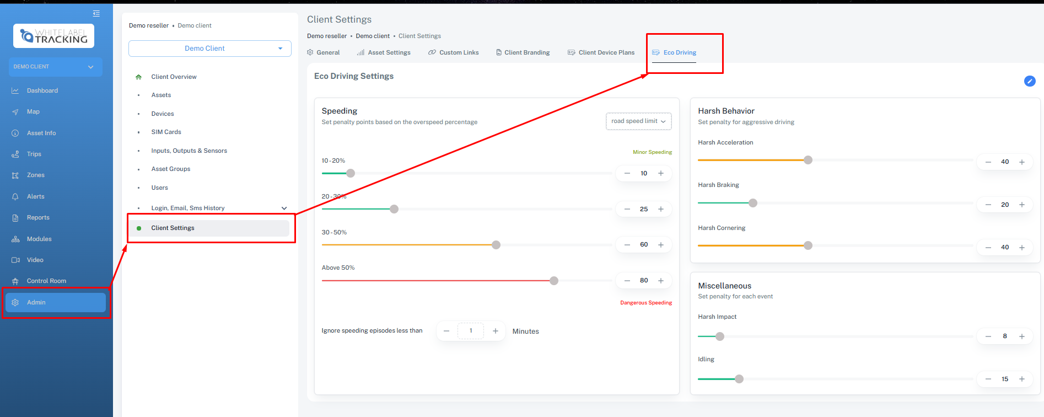Click the Video camera icon
This screenshot has width=1044, height=417.
15,260
